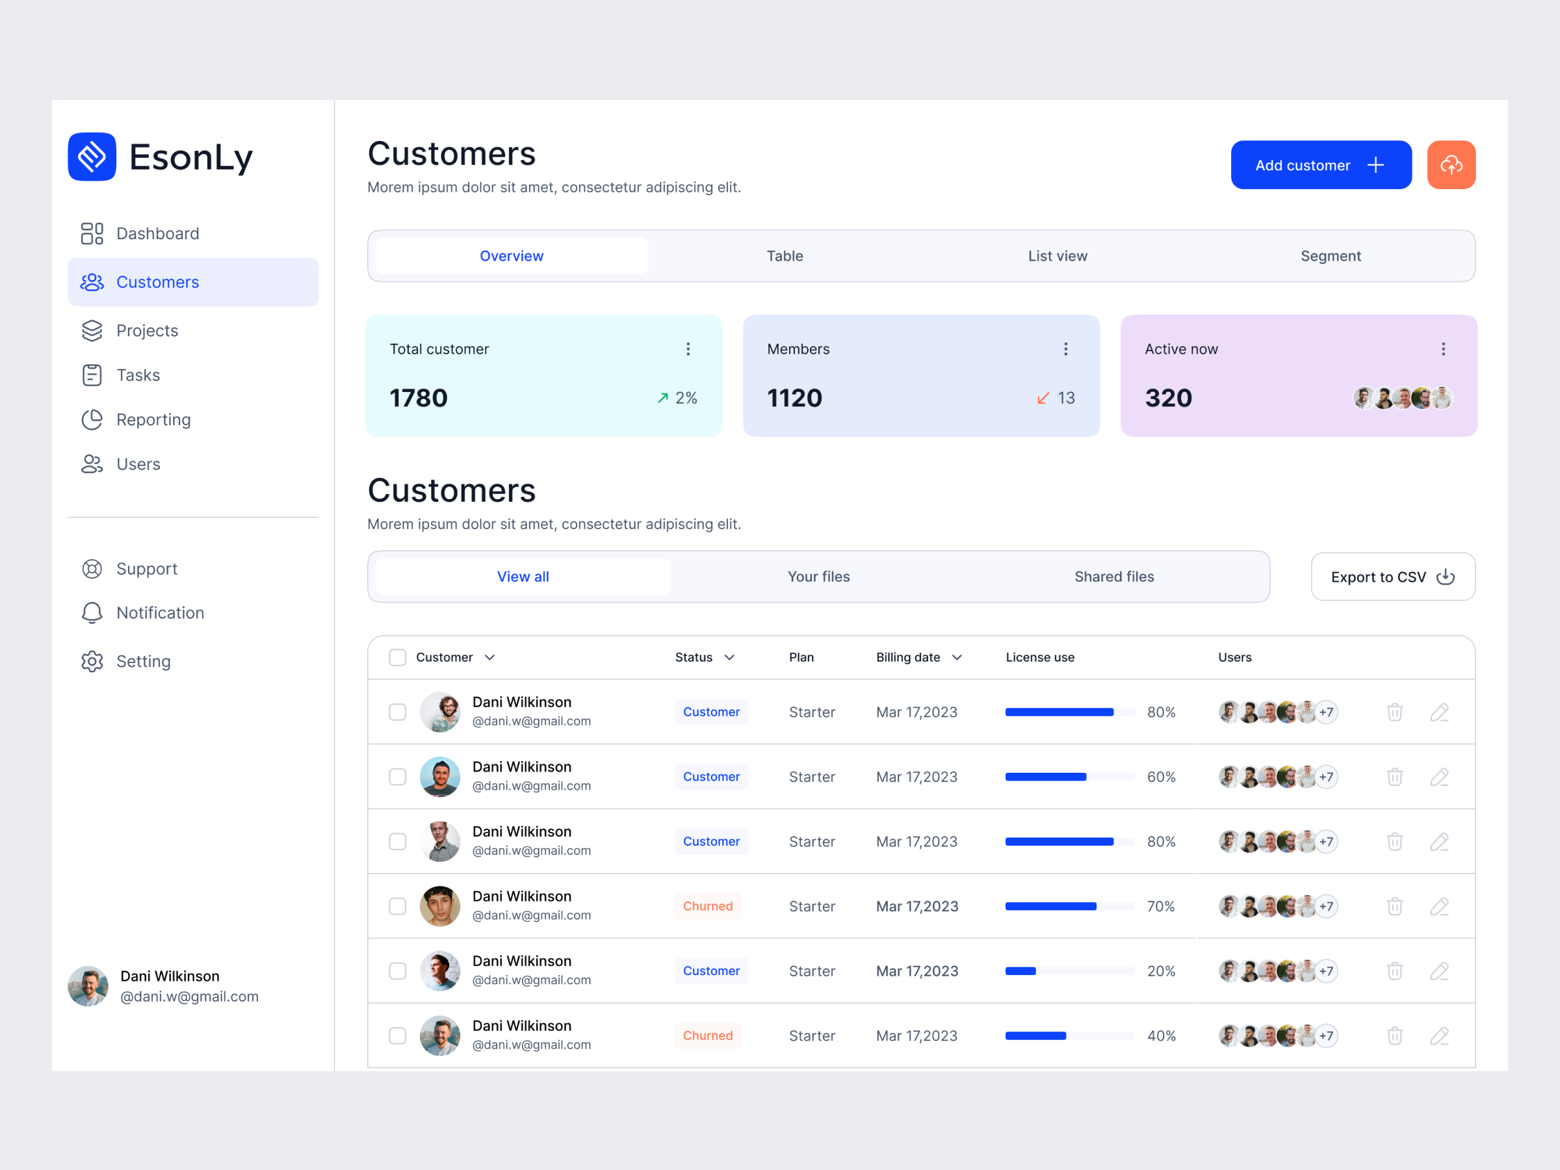This screenshot has height=1170, width=1560.
Task: Select all rows using the header checkbox
Action: coord(397,656)
